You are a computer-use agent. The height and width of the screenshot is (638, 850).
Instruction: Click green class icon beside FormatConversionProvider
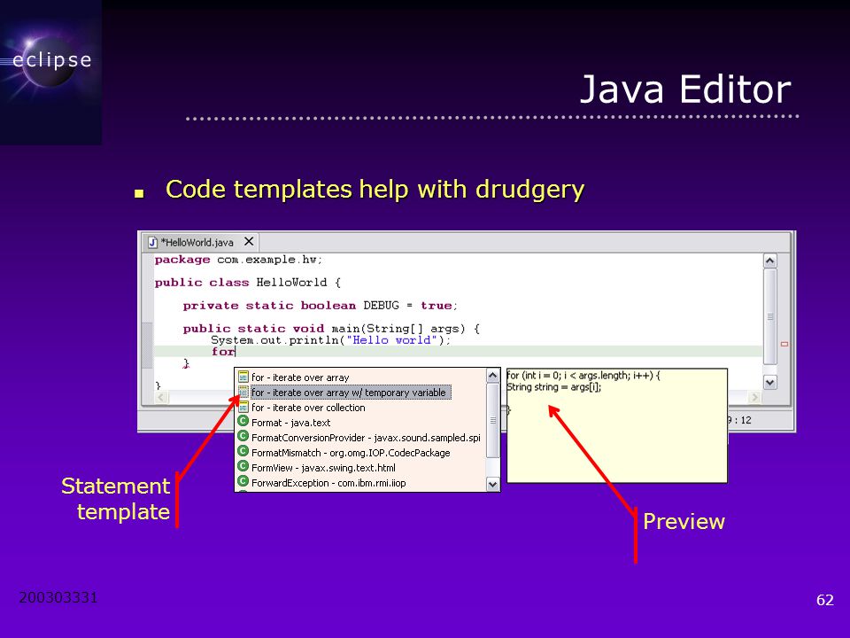[243, 437]
